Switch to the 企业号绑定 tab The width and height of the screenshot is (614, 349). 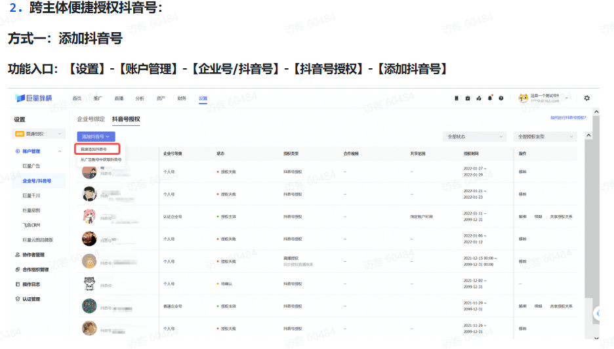click(91, 119)
